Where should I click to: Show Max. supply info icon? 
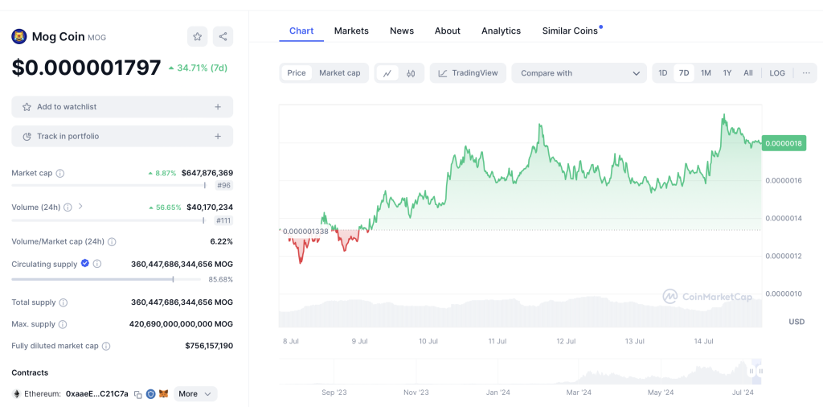coord(63,324)
